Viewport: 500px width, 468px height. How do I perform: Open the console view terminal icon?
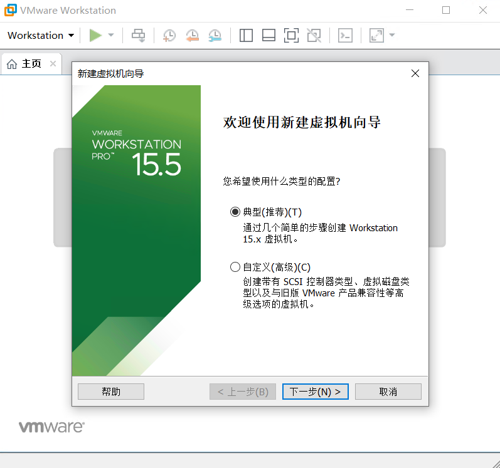click(345, 35)
